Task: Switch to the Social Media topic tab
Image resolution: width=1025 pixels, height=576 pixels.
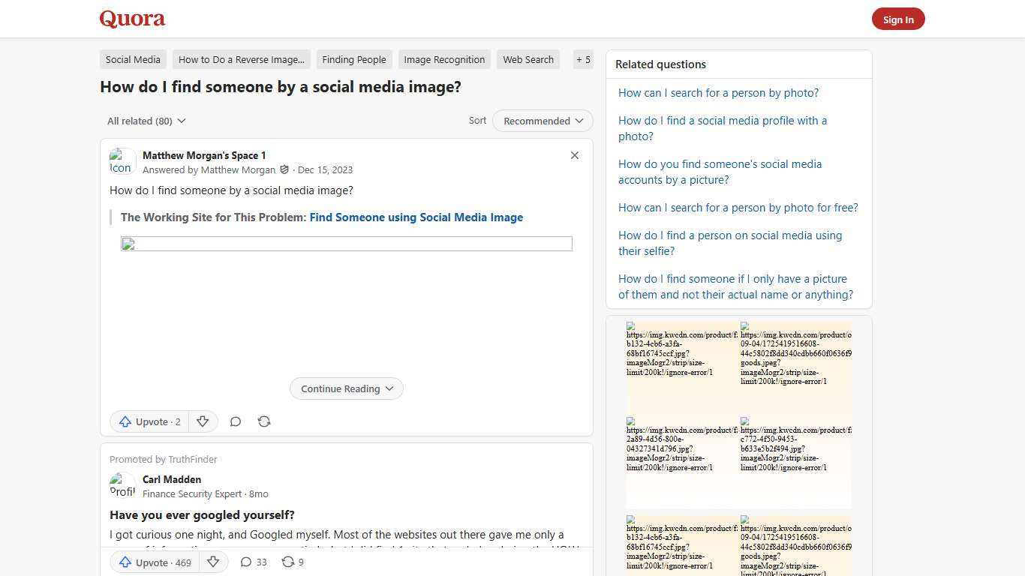Action: coord(133,59)
